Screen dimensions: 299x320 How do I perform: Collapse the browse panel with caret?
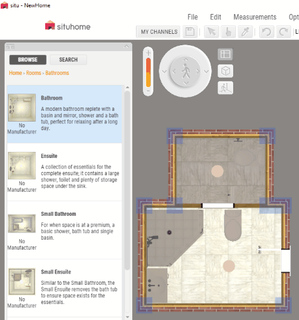coord(126,46)
